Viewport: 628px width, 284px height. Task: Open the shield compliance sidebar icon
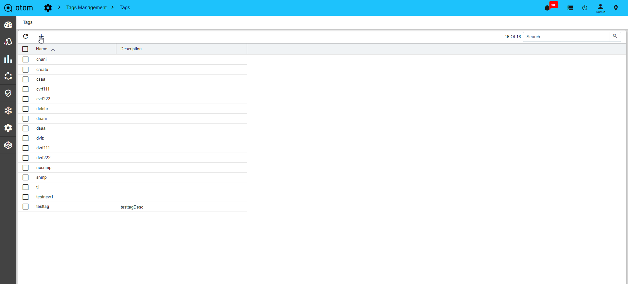tap(8, 93)
